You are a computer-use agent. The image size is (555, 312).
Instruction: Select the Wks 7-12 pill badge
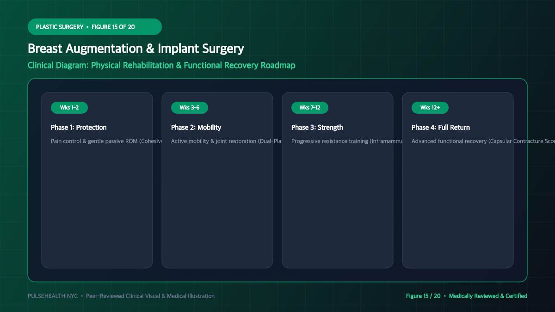(310, 108)
